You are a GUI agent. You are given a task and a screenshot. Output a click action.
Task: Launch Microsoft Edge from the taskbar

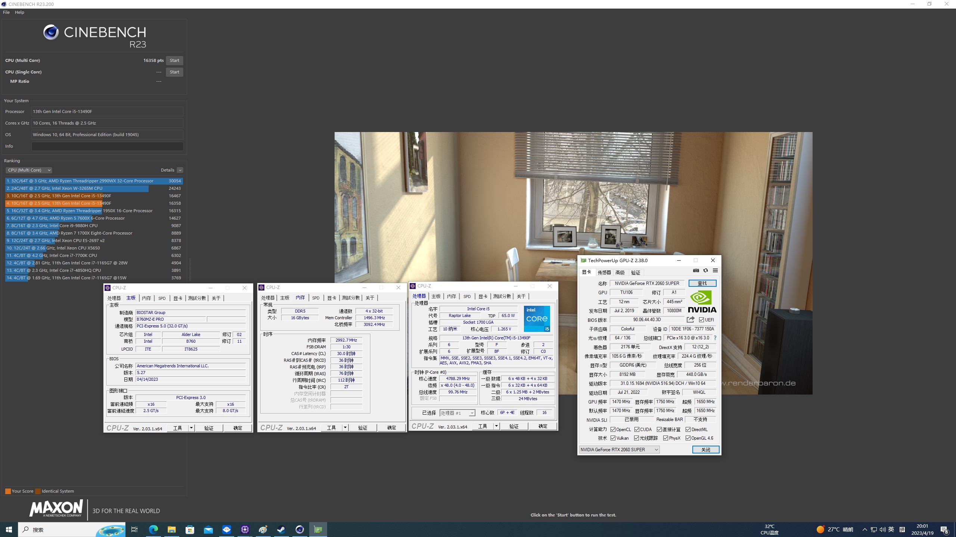coord(153,530)
